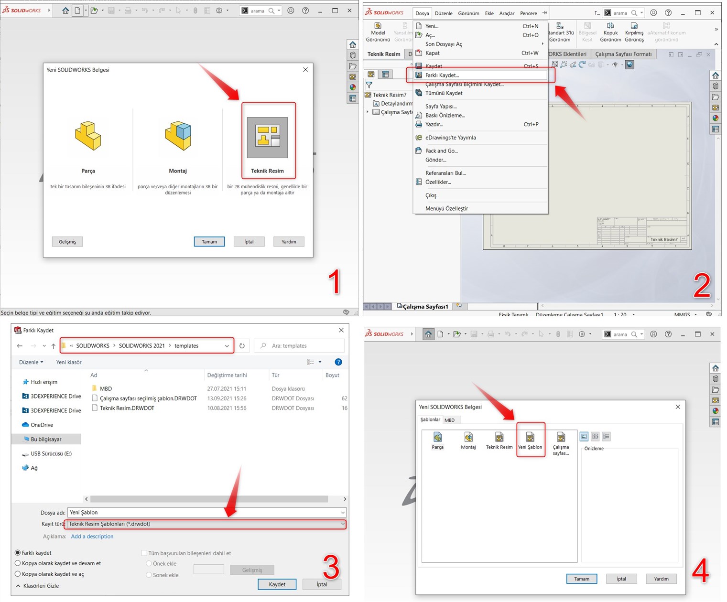Collapse folders with Klasörleri Gizle
Image resolution: width=727 pixels, height=602 pixels.
tap(37, 586)
